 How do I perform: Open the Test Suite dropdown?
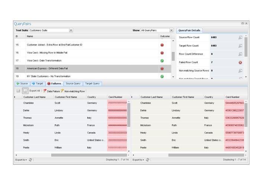point(71,30)
